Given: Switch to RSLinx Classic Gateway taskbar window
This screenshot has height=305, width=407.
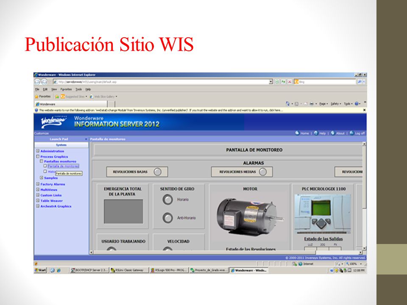Looking at the screenshot, I should coord(129,270).
